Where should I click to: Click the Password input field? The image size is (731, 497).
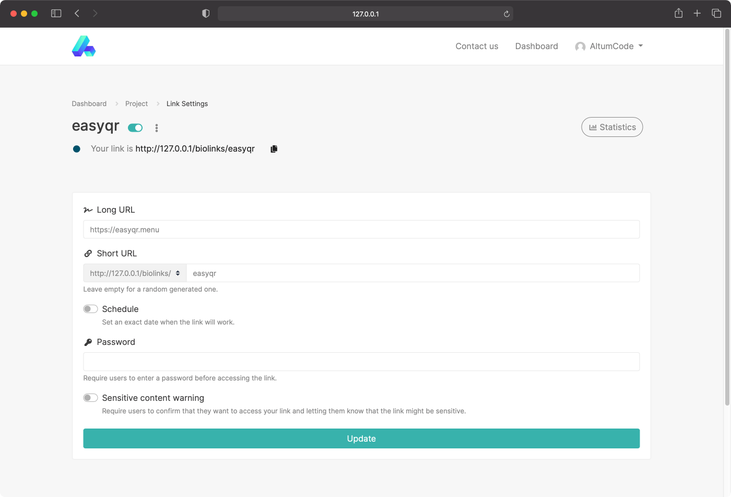click(x=361, y=362)
